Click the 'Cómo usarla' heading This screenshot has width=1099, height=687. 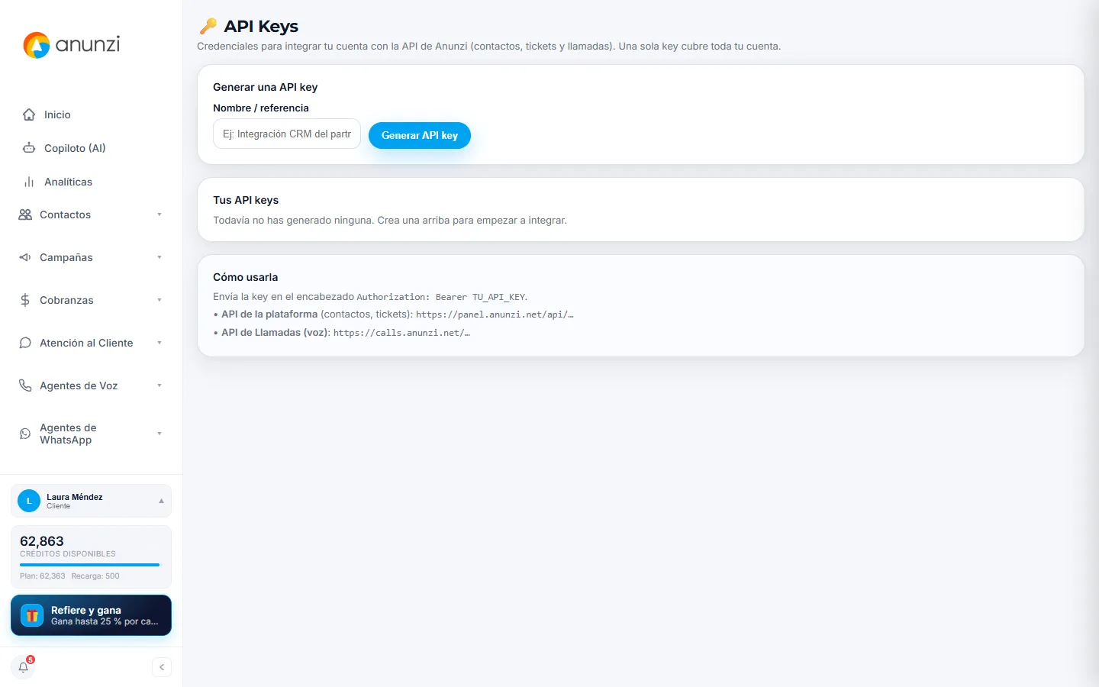(246, 277)
